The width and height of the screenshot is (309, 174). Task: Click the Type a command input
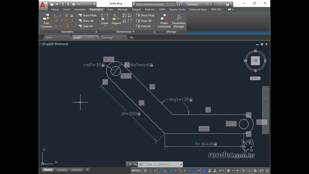point(161,164)
